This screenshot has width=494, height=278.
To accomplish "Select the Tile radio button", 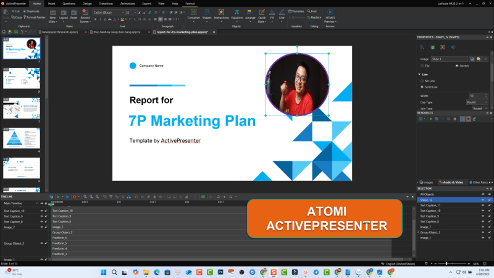I will pyautogui.click(x=421, y=65).
